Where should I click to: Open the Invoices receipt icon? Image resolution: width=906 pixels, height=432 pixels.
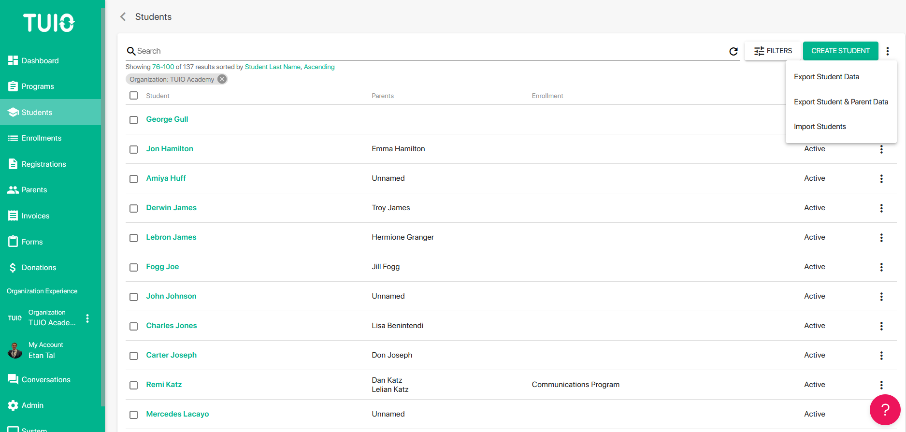pos(13,216)
